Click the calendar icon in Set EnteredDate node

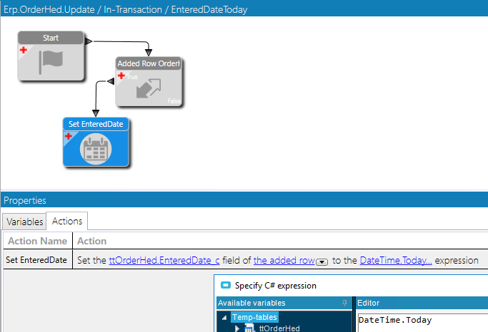(96, 149)
